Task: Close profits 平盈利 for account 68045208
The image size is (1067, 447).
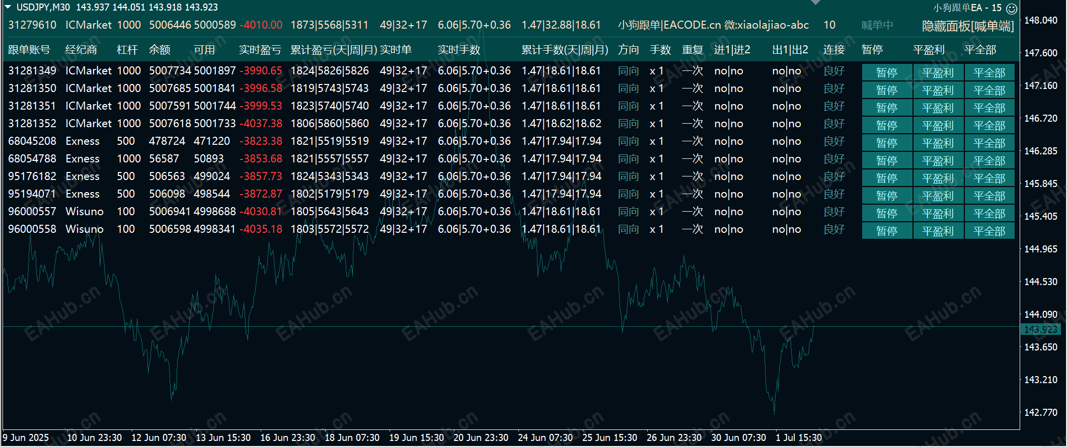Action: (x=938, y=143)
